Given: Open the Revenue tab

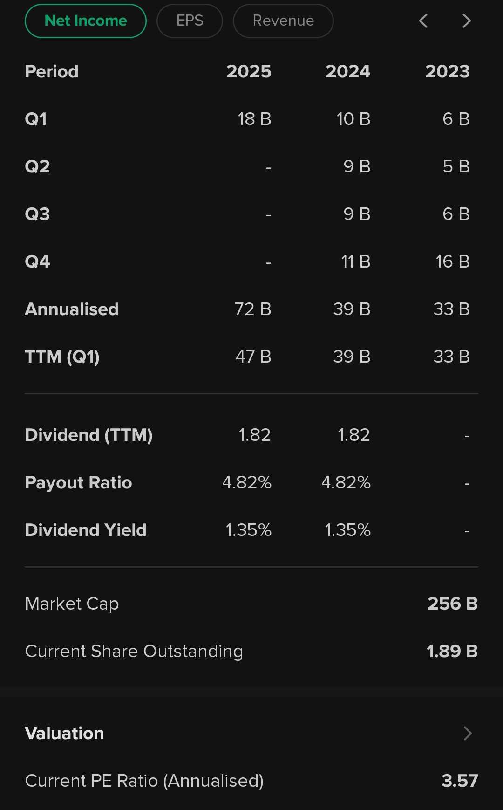Looking at the screenshot, I should click(283, 21).
